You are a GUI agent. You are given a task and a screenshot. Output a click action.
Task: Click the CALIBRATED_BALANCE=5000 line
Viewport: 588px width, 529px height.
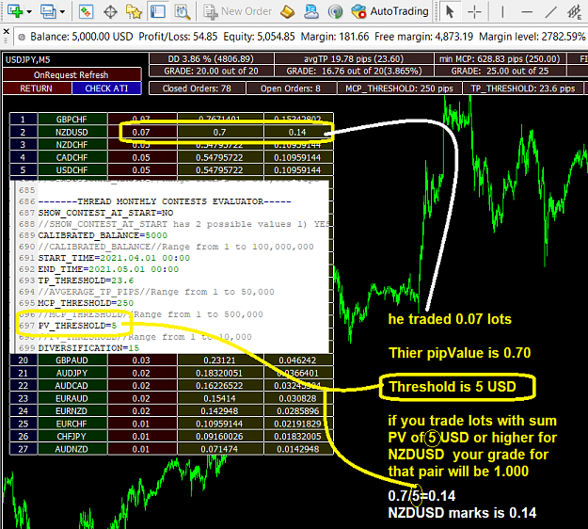103,235
